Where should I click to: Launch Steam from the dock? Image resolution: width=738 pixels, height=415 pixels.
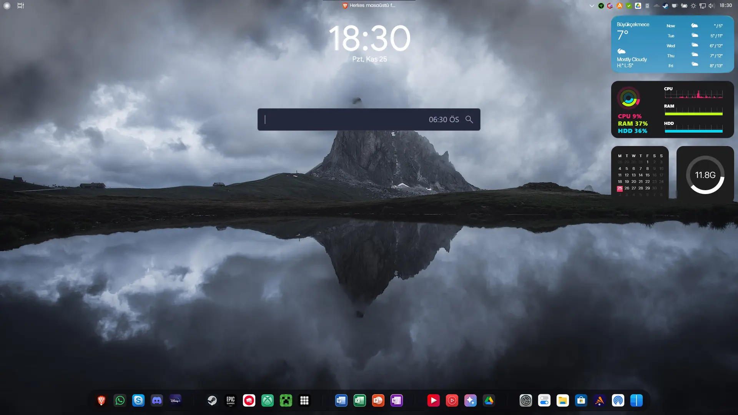[x=212, y=400]
